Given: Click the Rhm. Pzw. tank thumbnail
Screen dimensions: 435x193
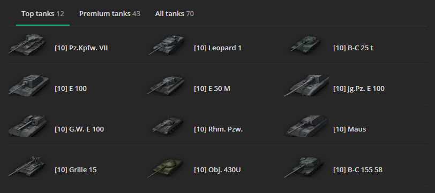Looking at the screenshot, I should point(168,126).
